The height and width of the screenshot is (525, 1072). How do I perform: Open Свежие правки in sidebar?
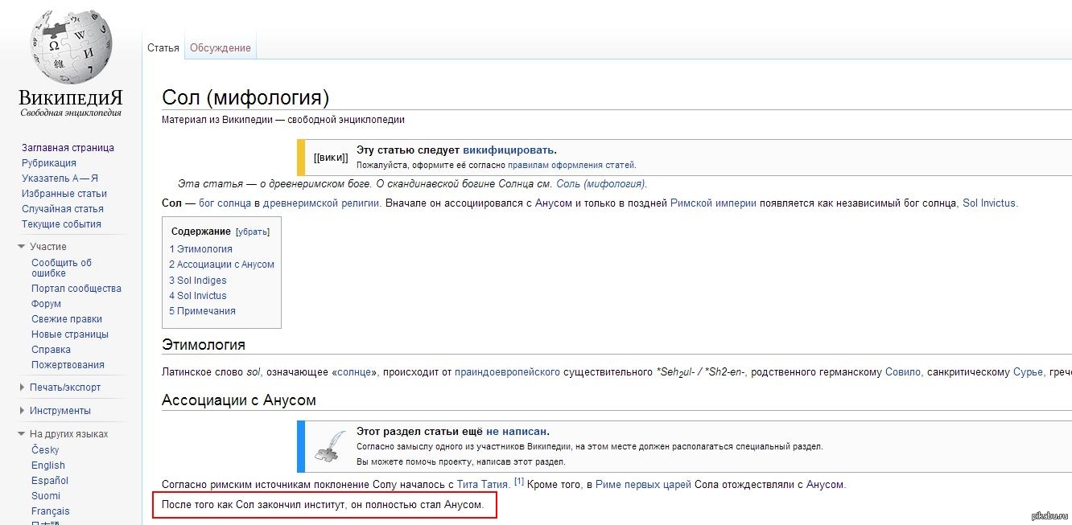pos(67,319)
